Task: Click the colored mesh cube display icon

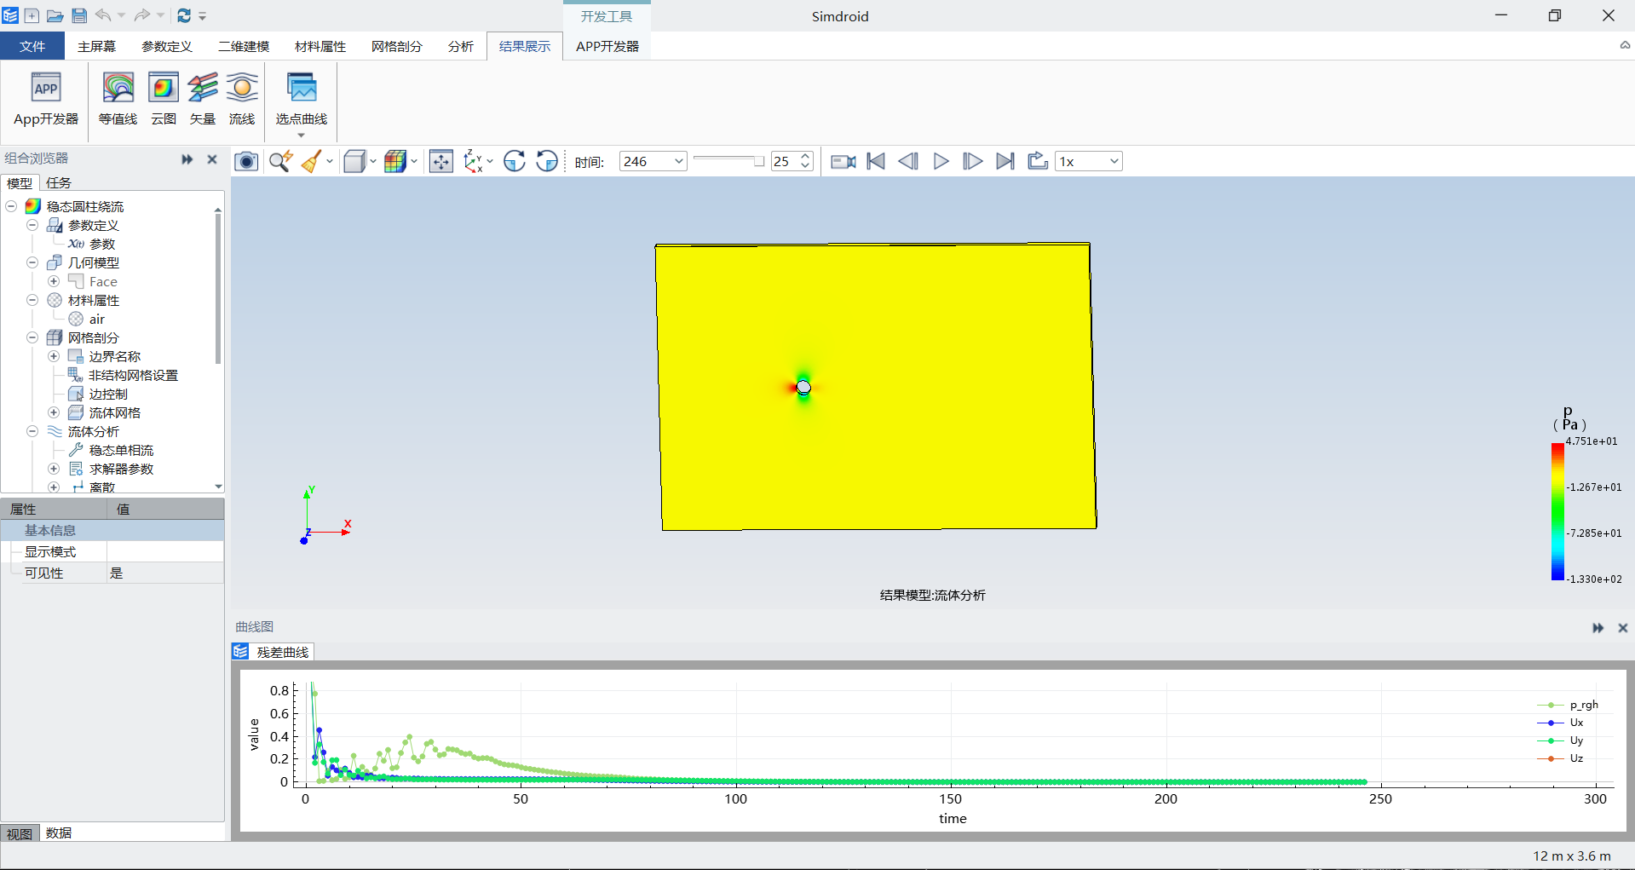Action: click(395, 161)
